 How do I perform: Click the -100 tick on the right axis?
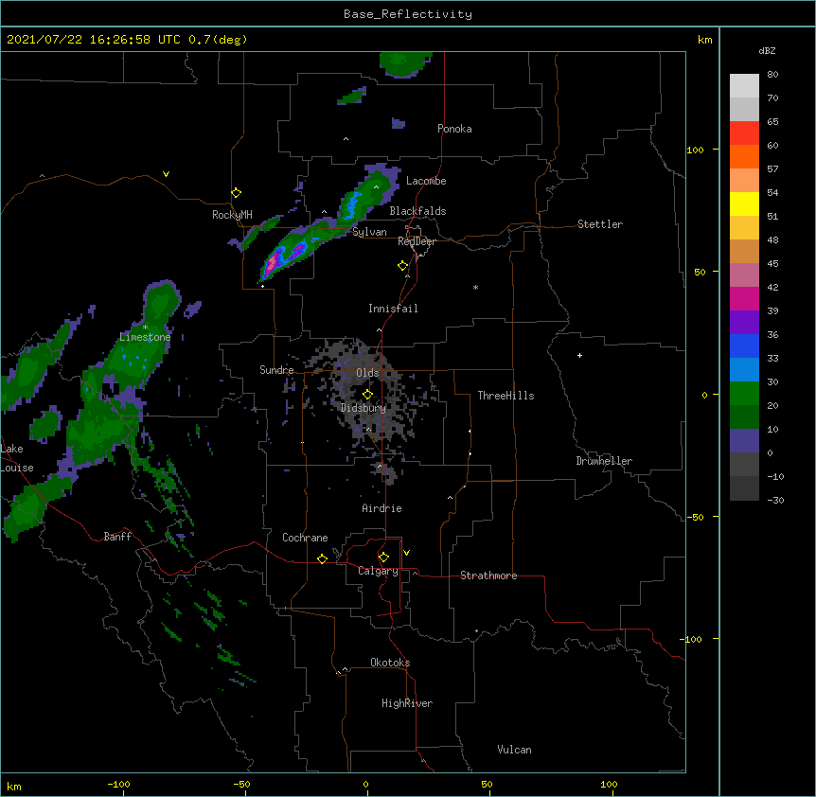coord(691,639)
